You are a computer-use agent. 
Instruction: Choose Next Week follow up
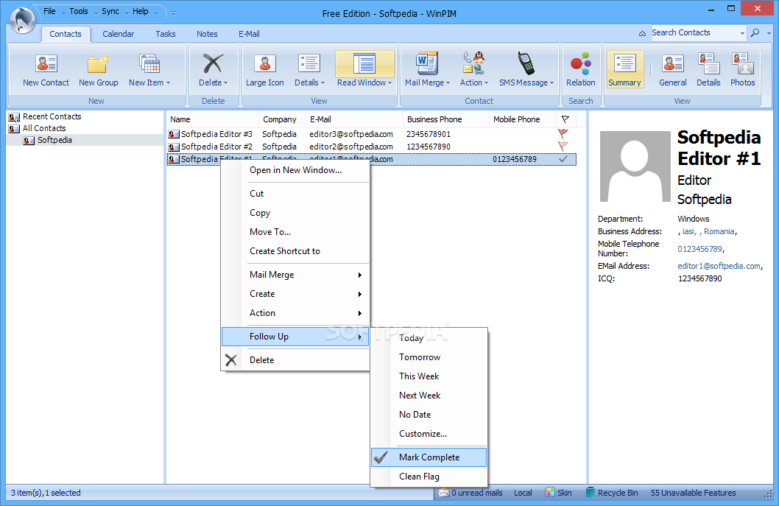click(x=429, y=396)
